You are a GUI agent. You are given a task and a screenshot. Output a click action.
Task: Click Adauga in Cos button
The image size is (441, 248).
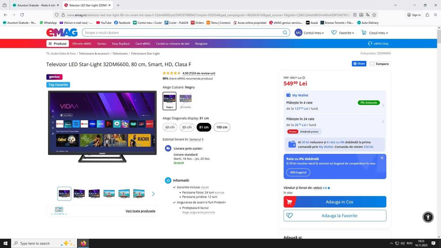(x=335, y=202)
